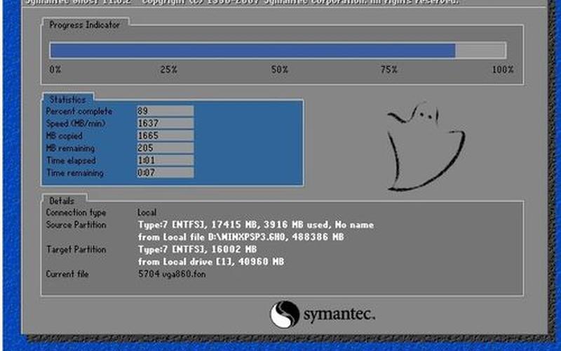Click the Time elapsed label
Image resolution: width=561 pixels, height=351 pixels.
72,161
